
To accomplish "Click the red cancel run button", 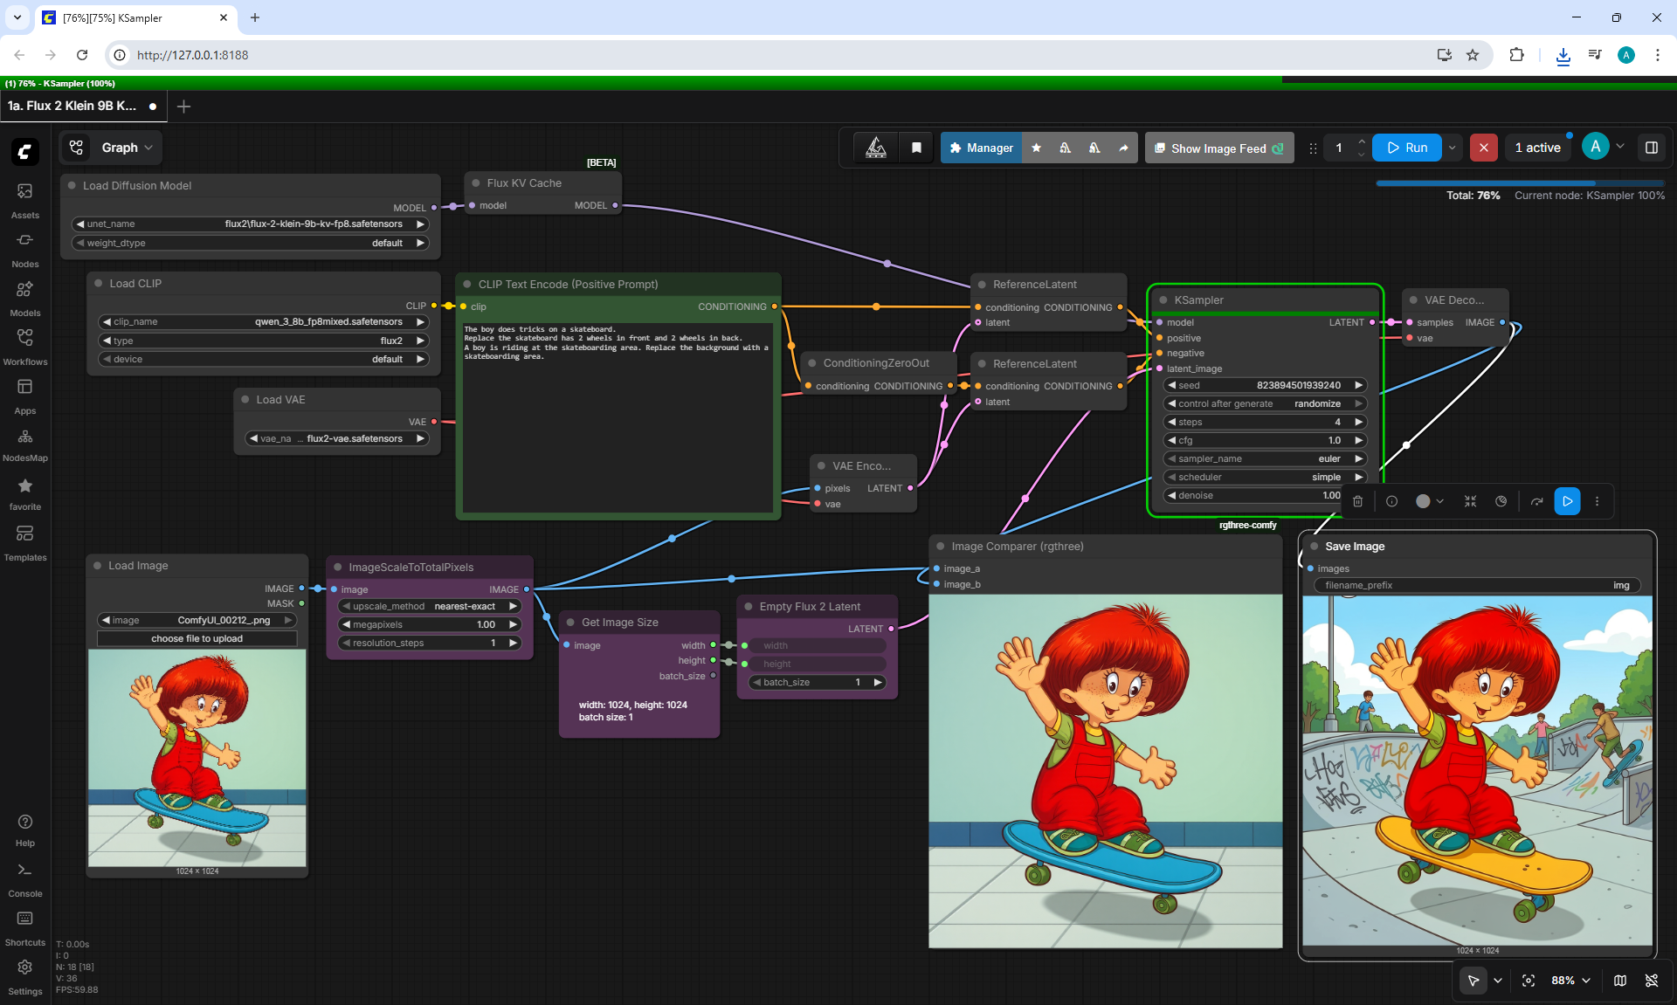I will tap(1483, 148).
